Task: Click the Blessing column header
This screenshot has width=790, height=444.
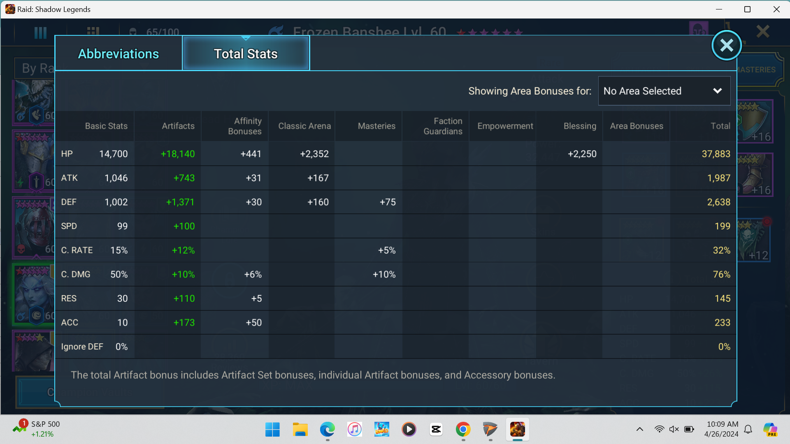Action: coord(580,126)
